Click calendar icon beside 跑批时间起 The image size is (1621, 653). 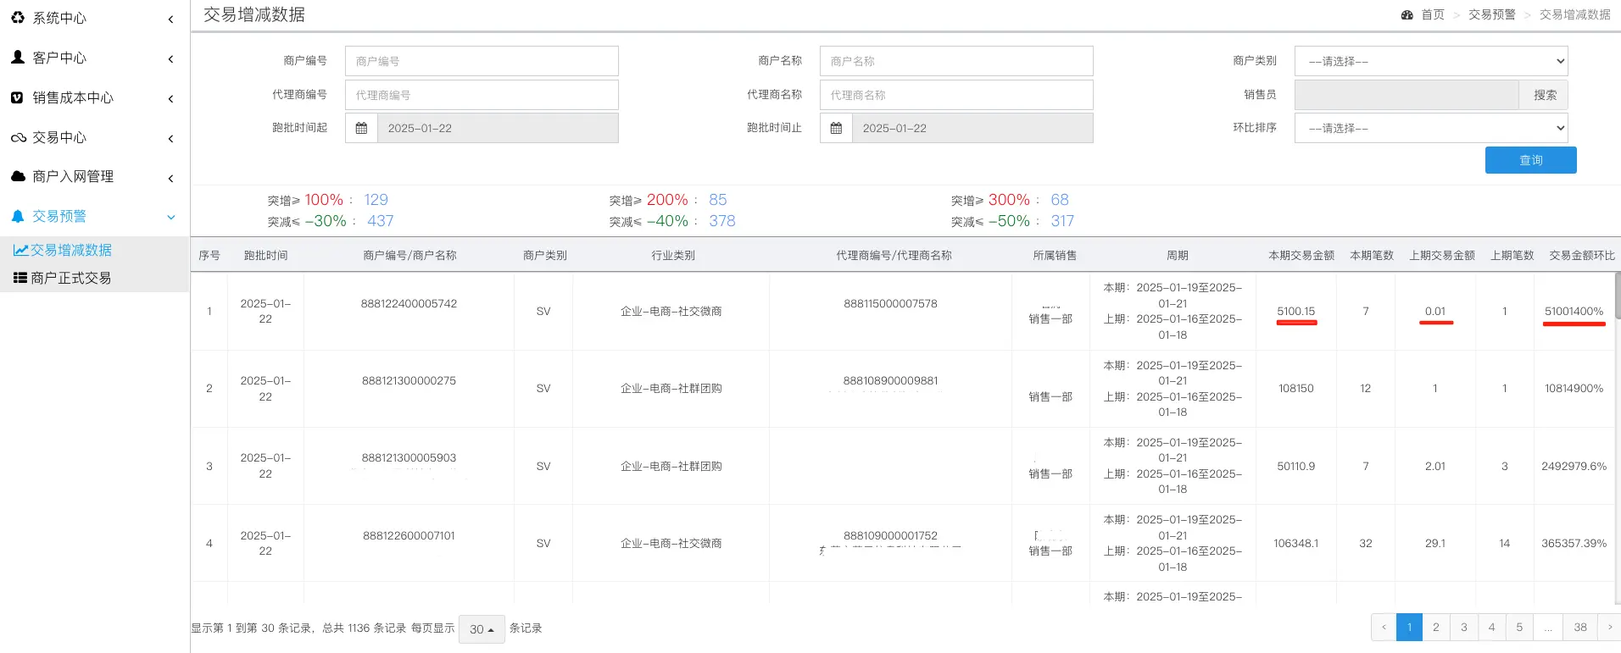click(x=361, y=128)
